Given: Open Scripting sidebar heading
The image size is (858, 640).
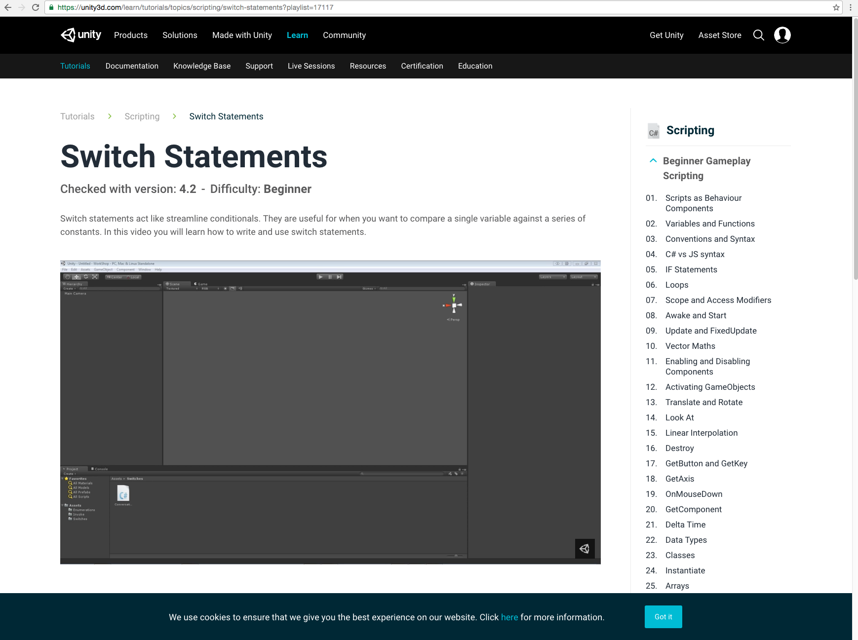Looking at the screenshot, I should [x=690, y=130].
